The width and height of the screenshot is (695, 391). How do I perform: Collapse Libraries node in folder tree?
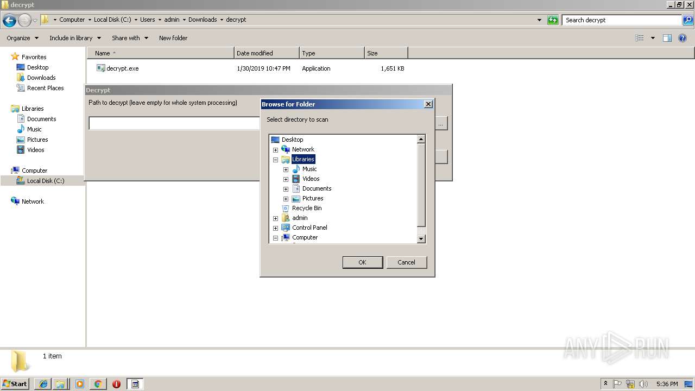275,160
